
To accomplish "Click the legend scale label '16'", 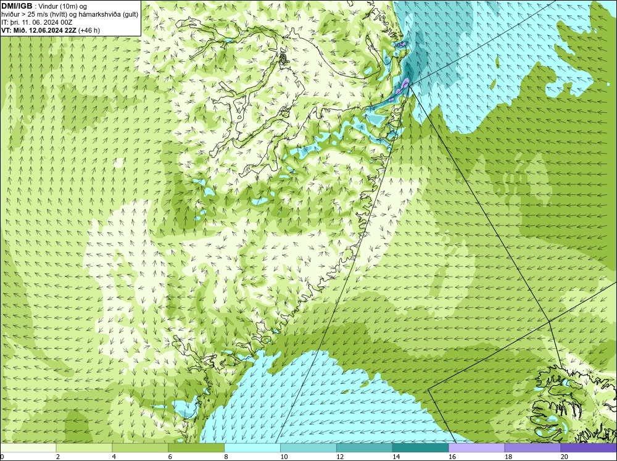I will 452,457.
